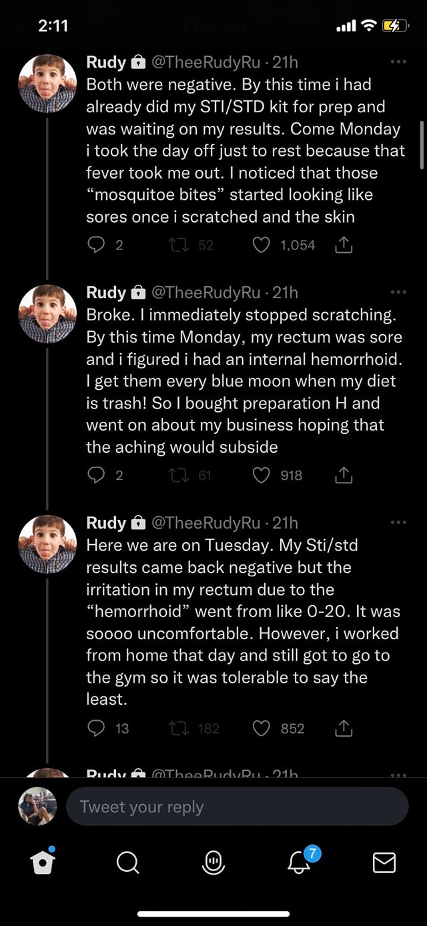Image resolution: width=427 pixels, height=926 pixels.
Task: Open more options on Broke tweet
Action: (398, 292)
